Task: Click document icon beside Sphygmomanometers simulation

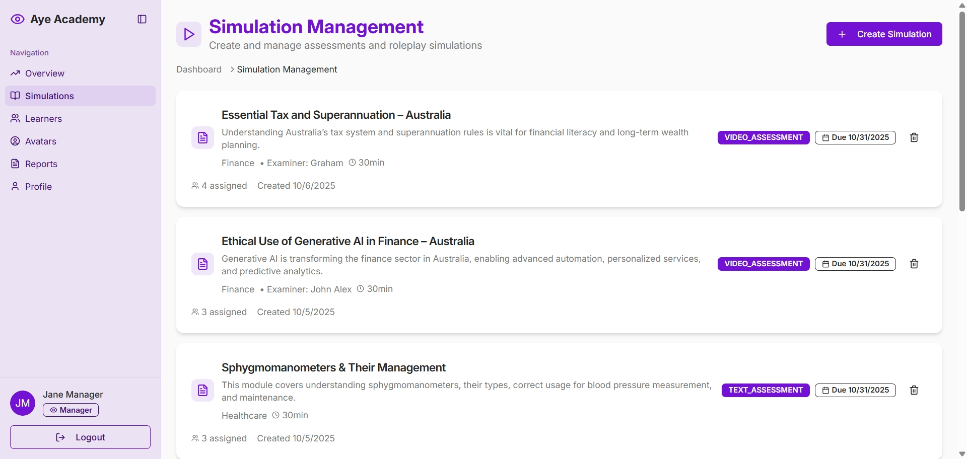Action: (x=202, y=391)
